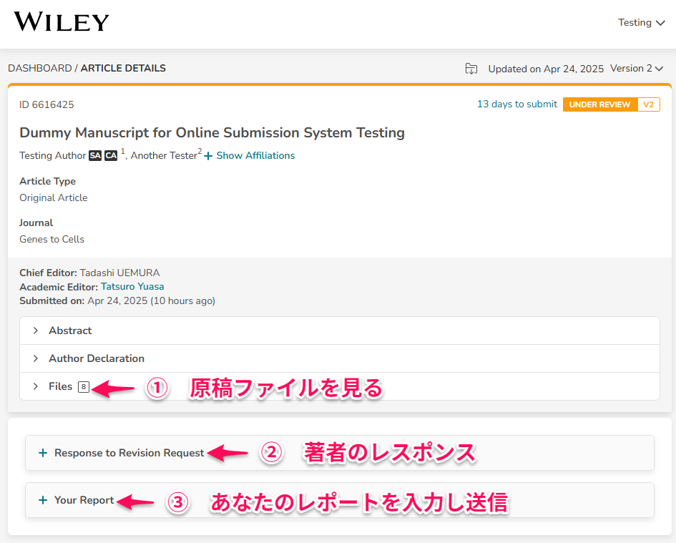Viewport: 676px width, 543px height.
Task: Click Response to Revision Request label
Action: [129, 453]
